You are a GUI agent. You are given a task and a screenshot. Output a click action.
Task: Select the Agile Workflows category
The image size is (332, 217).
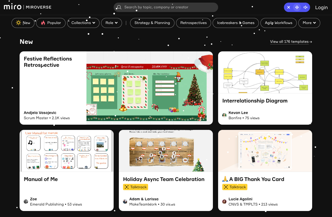(x=278, y=23)
